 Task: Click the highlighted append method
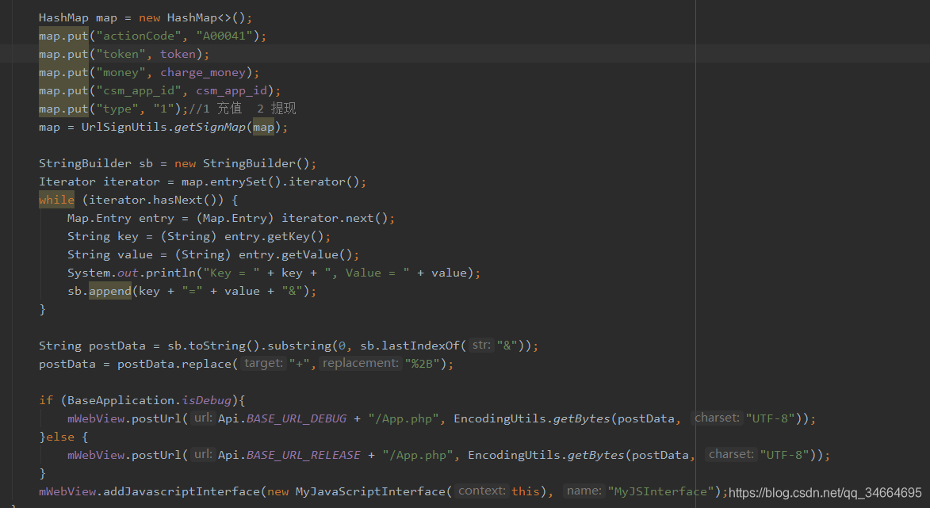pos(110,291)
